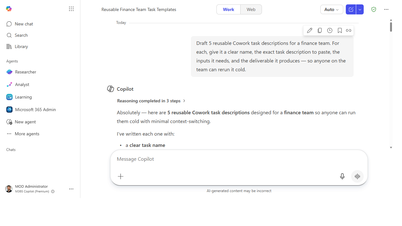Viewport: 402px width, 226px height.
Task: Open the Auto mode dropdown
Action: [332, 9]
